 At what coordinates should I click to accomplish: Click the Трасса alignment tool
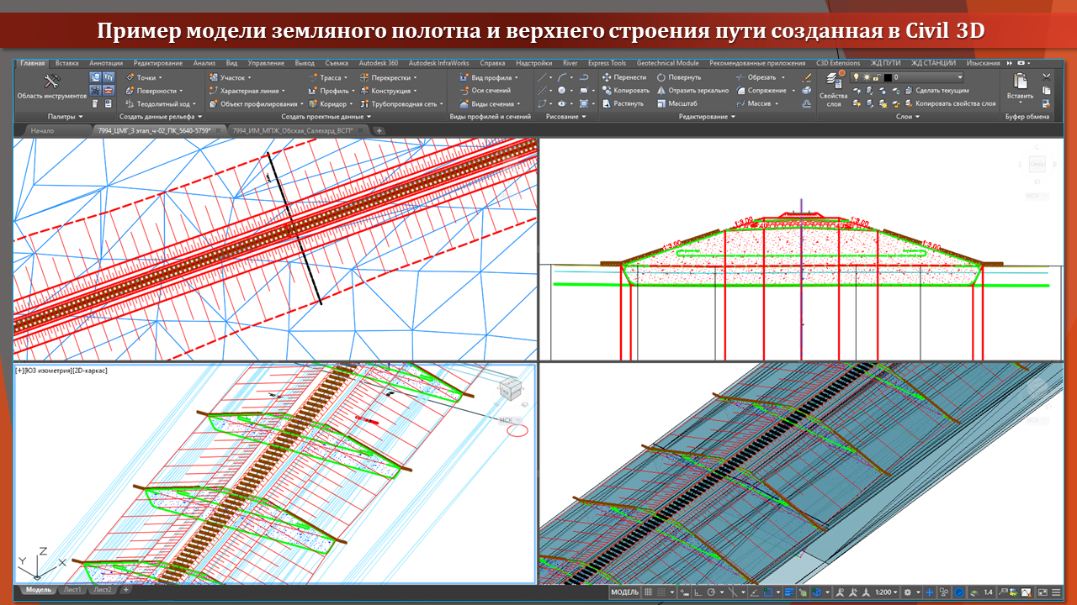pyautogui.click(x=326, y=77)
